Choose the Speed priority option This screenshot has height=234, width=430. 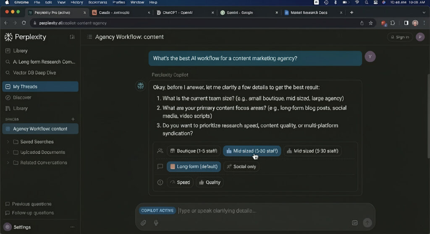(180, 182)
